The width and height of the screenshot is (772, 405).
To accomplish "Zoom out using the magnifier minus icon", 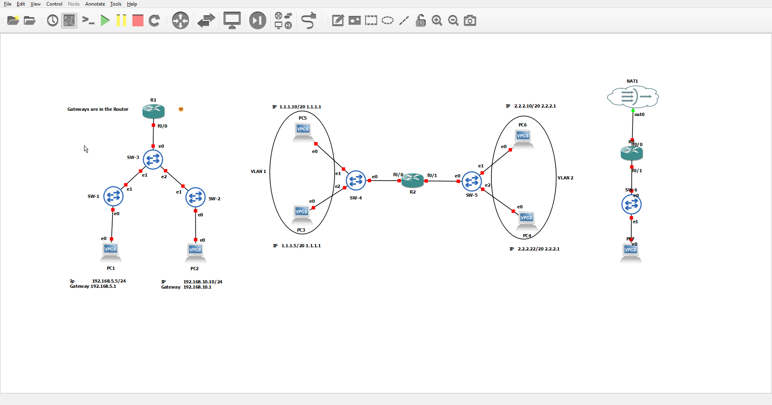I will (x=453, y=20).
